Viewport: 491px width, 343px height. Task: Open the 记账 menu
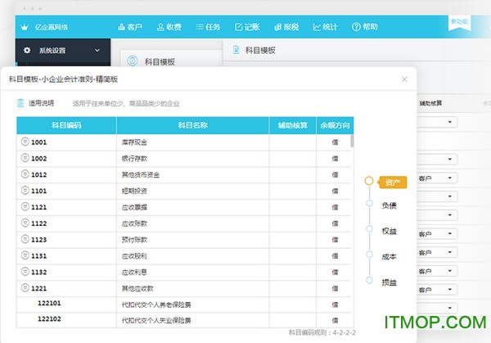tap(247, 27)
